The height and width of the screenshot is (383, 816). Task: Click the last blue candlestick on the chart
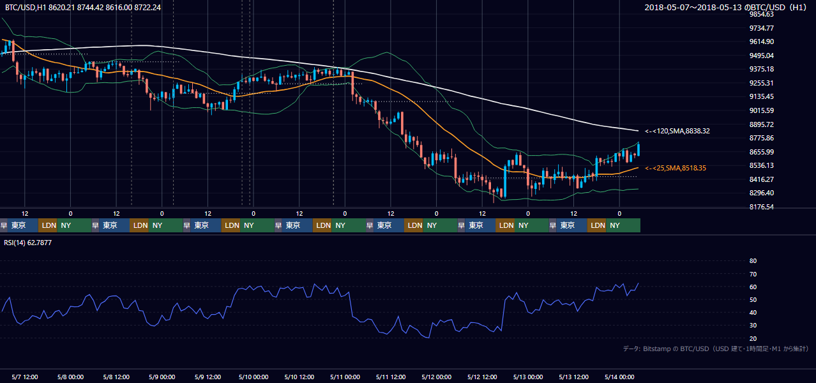click(x=638, y=149)
